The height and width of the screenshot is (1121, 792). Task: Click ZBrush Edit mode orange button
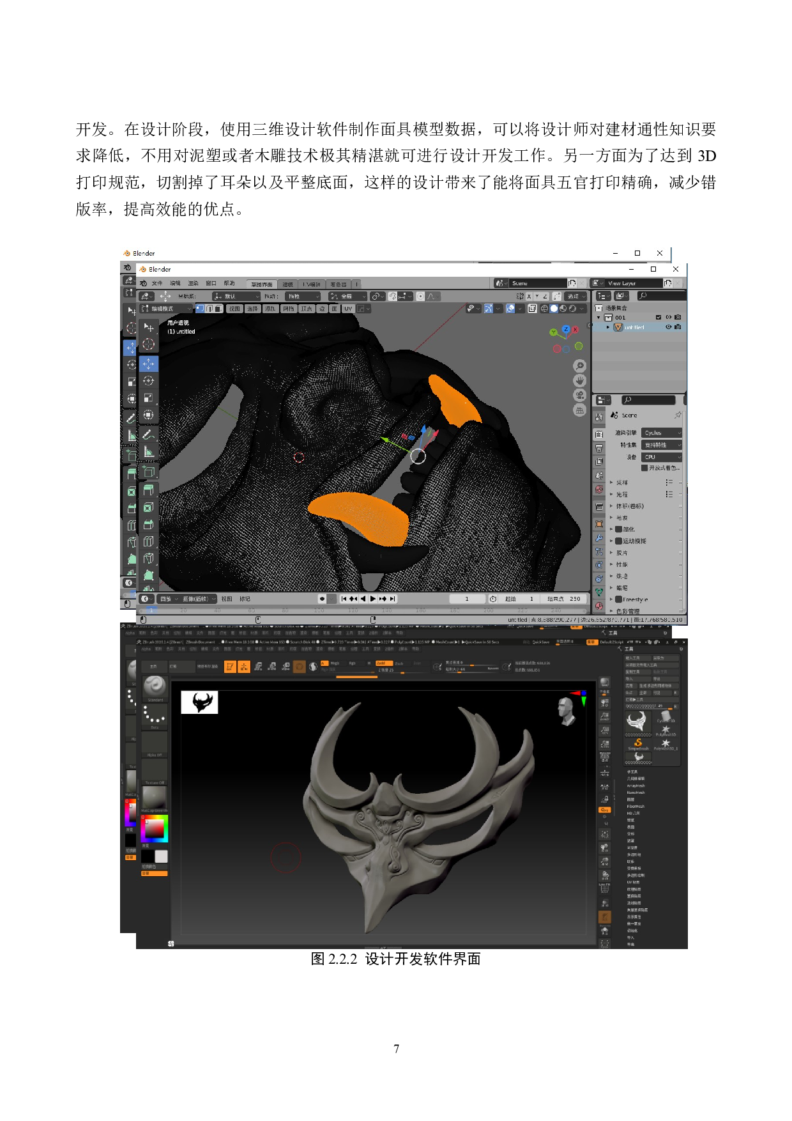230,667
